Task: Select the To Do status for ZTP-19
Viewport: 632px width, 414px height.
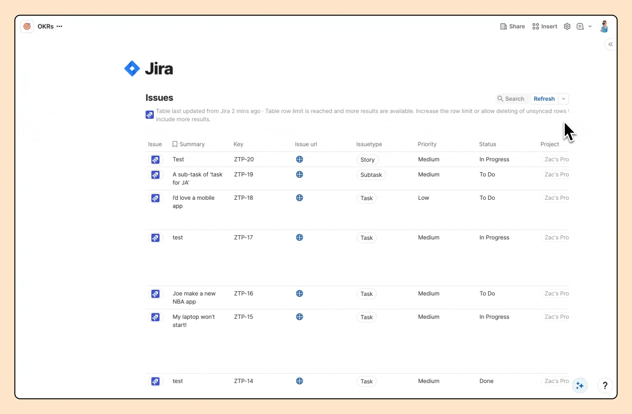Action: point(487,174)
